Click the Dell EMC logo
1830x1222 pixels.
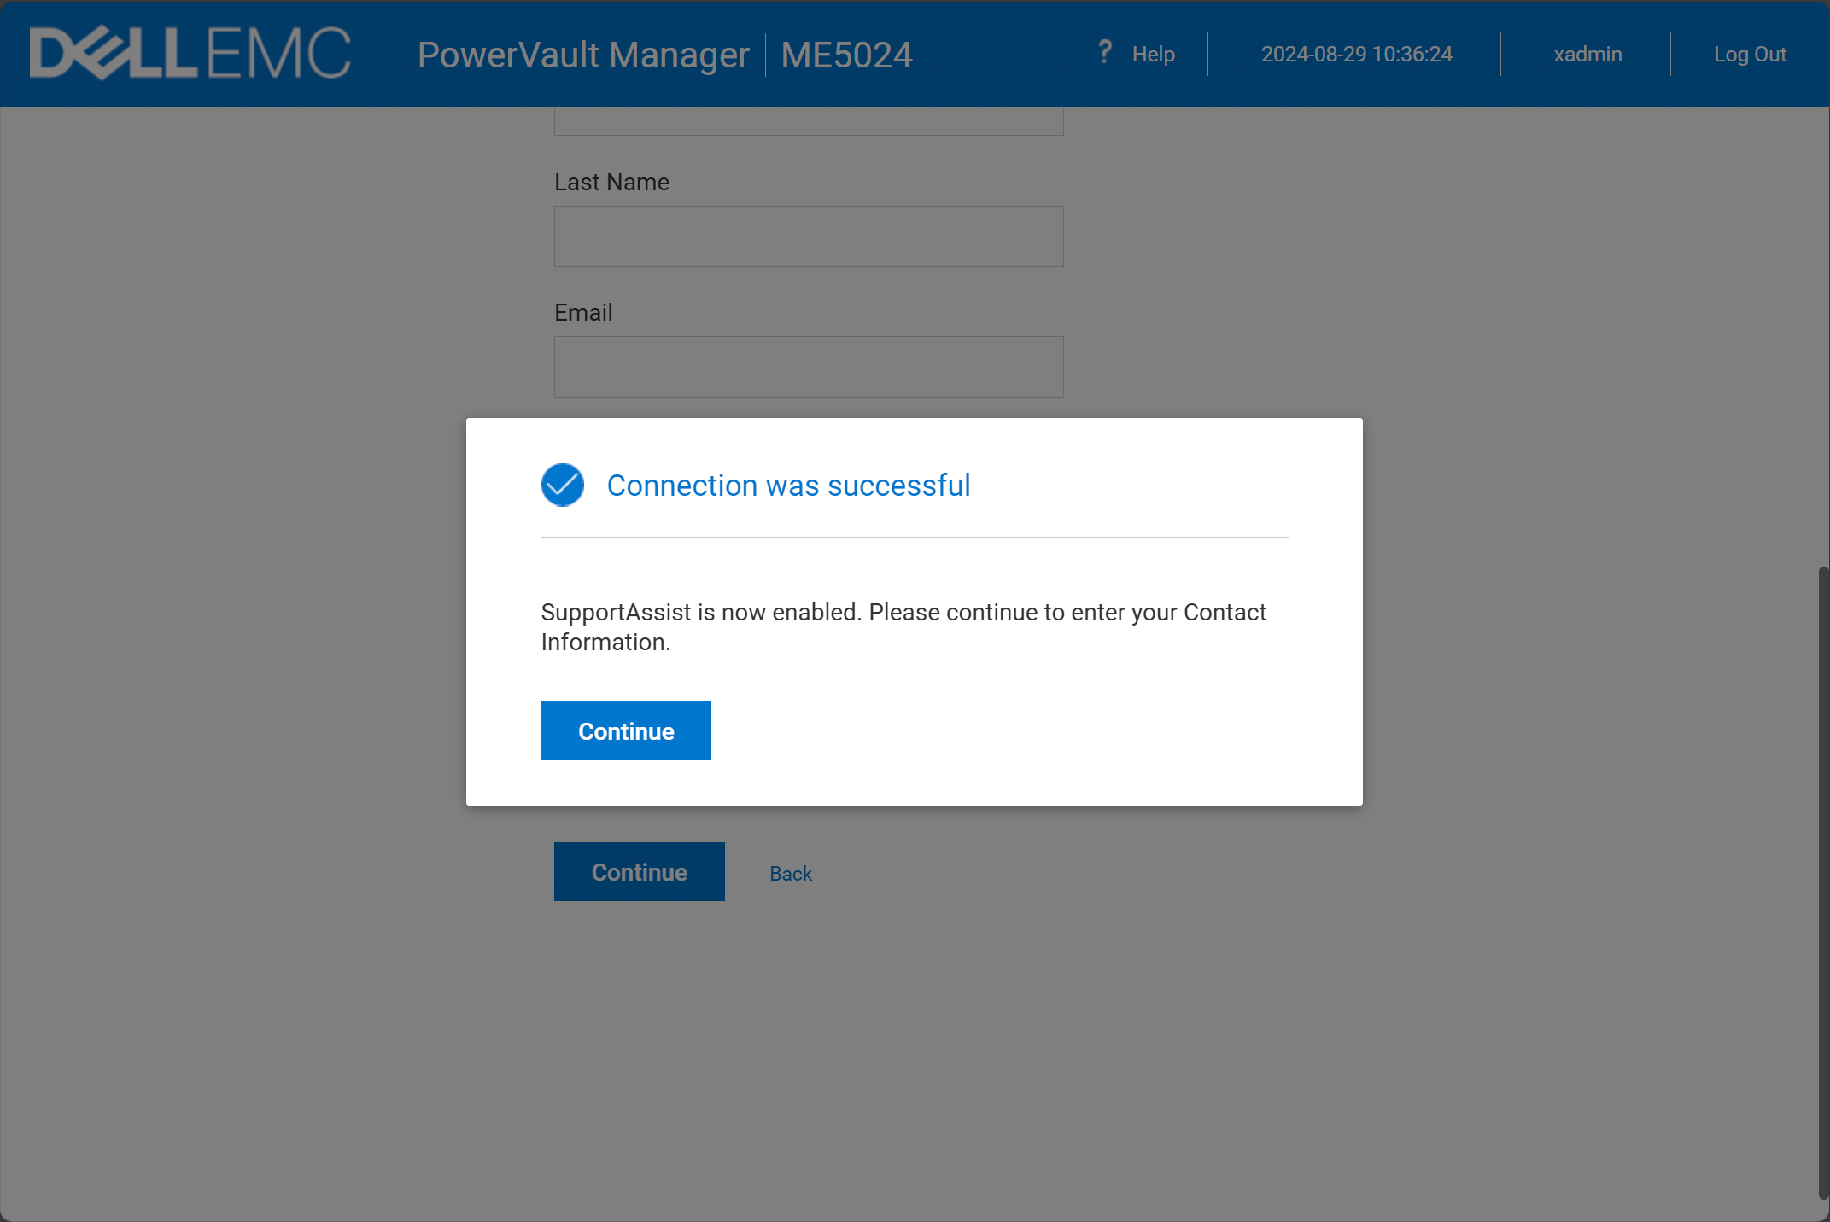[190, 53]
